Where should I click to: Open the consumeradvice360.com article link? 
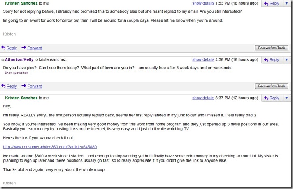(x=50, y=147)
